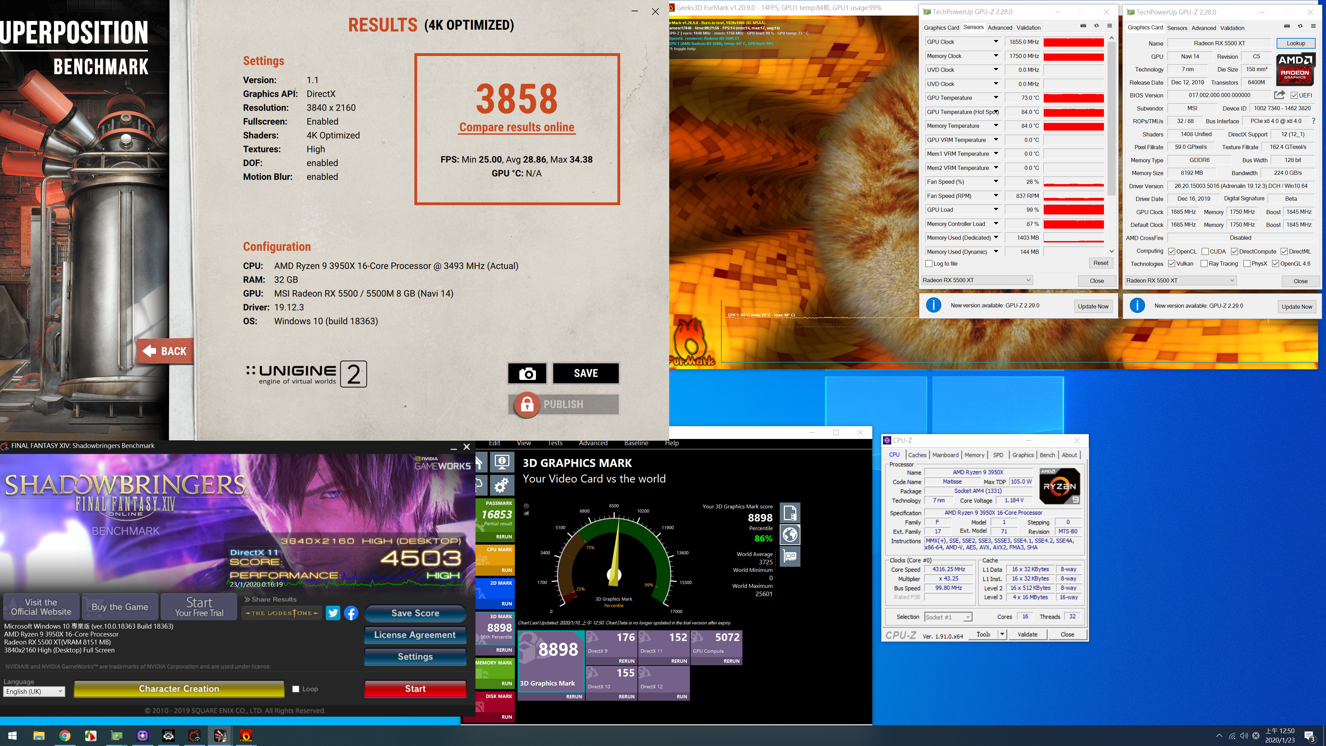
Task: Open the Bench tab in CPU-Z
Action: (x=1047, y=455)
